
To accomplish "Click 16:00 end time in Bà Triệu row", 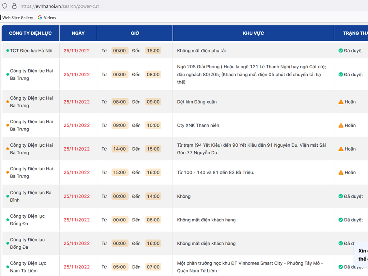I will 153,172.
